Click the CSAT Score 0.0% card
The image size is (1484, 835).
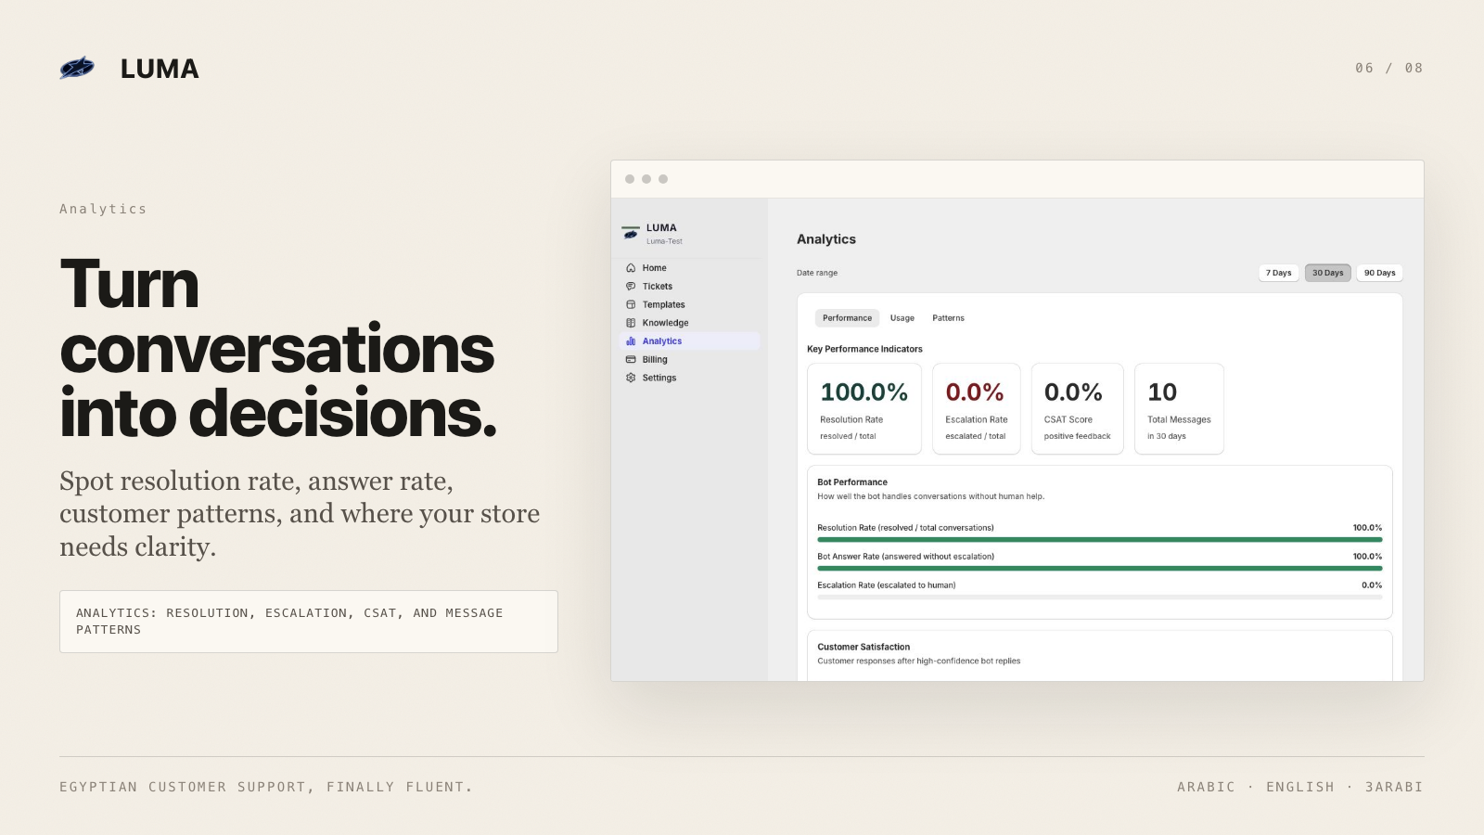[1078, 408]
